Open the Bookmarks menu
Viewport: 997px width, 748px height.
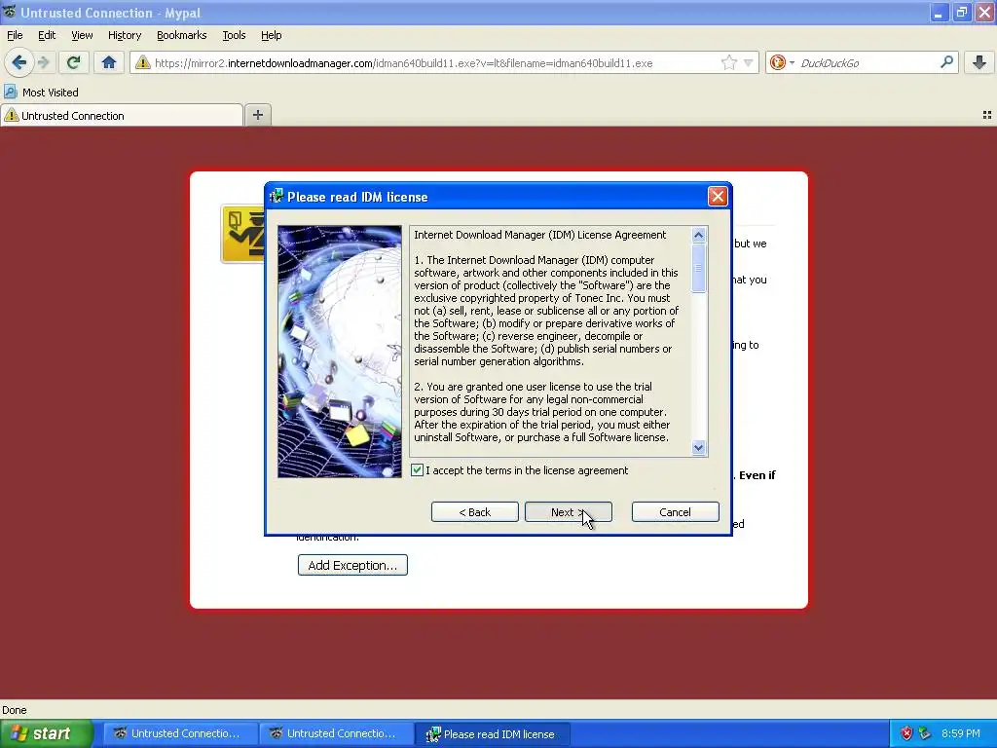pyautogui.click(x=181, y=35)
